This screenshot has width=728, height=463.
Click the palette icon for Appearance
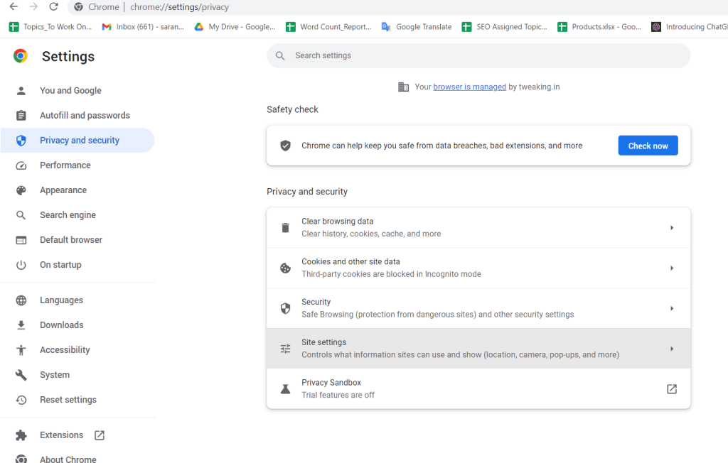[x=21, y=190]
